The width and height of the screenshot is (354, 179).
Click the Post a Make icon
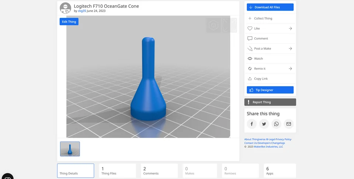pos(250,48)
